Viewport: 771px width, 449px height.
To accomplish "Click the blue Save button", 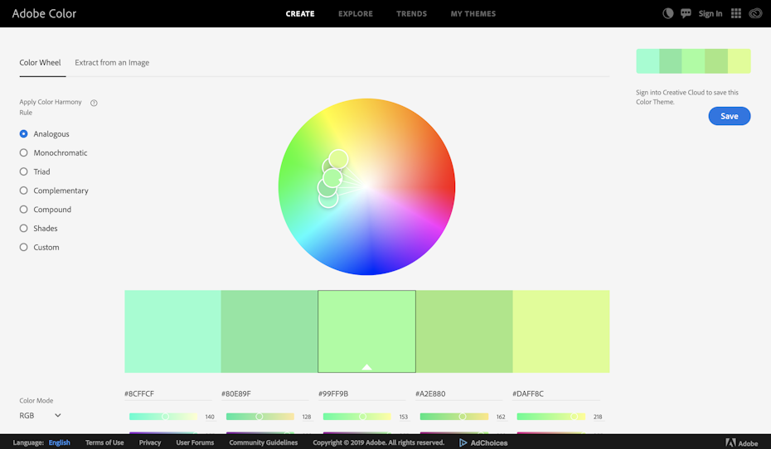I will 730,116.
